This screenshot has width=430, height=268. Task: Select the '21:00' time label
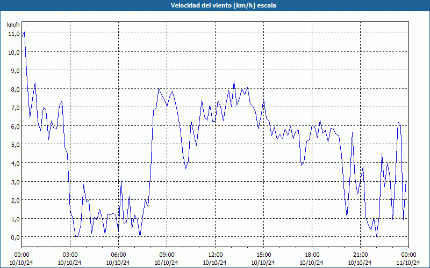(x=360, y=255)
